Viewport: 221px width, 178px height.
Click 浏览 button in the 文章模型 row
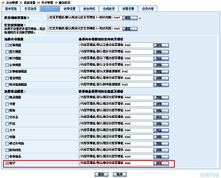click(161, 45)
